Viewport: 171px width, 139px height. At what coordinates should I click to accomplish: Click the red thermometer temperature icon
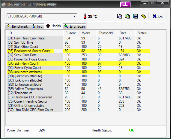[85, 16]
